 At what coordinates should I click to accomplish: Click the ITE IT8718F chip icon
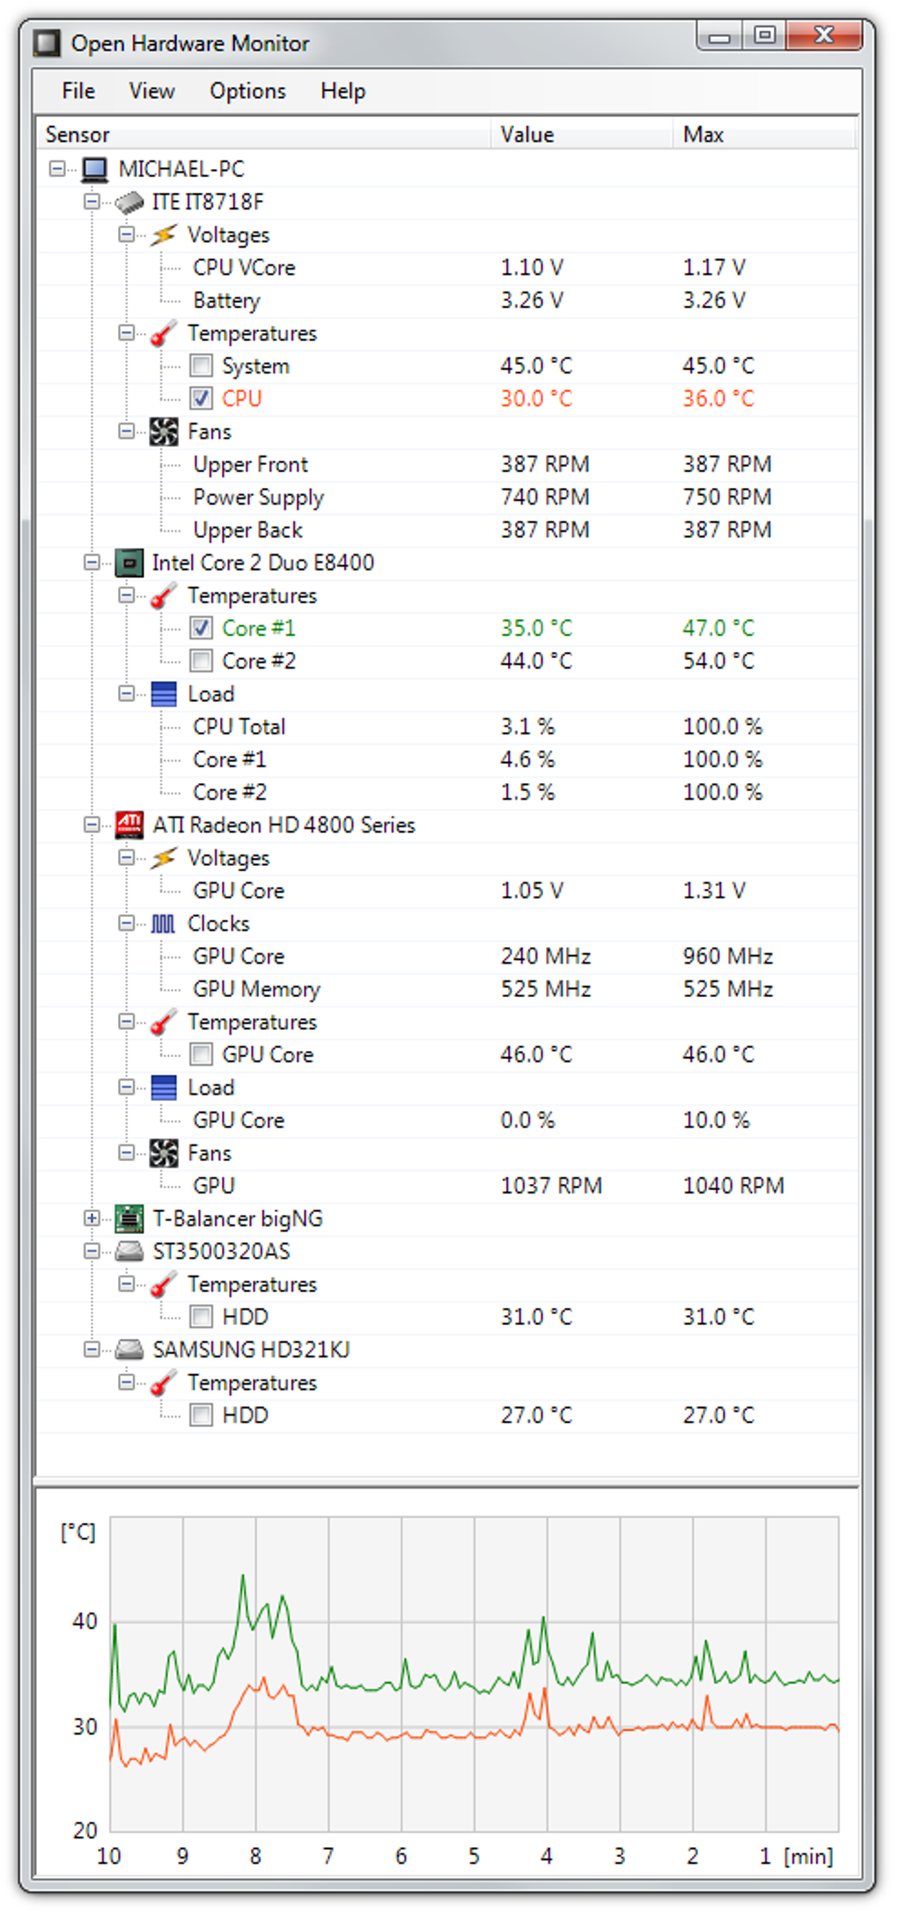[x=129, y=202]
